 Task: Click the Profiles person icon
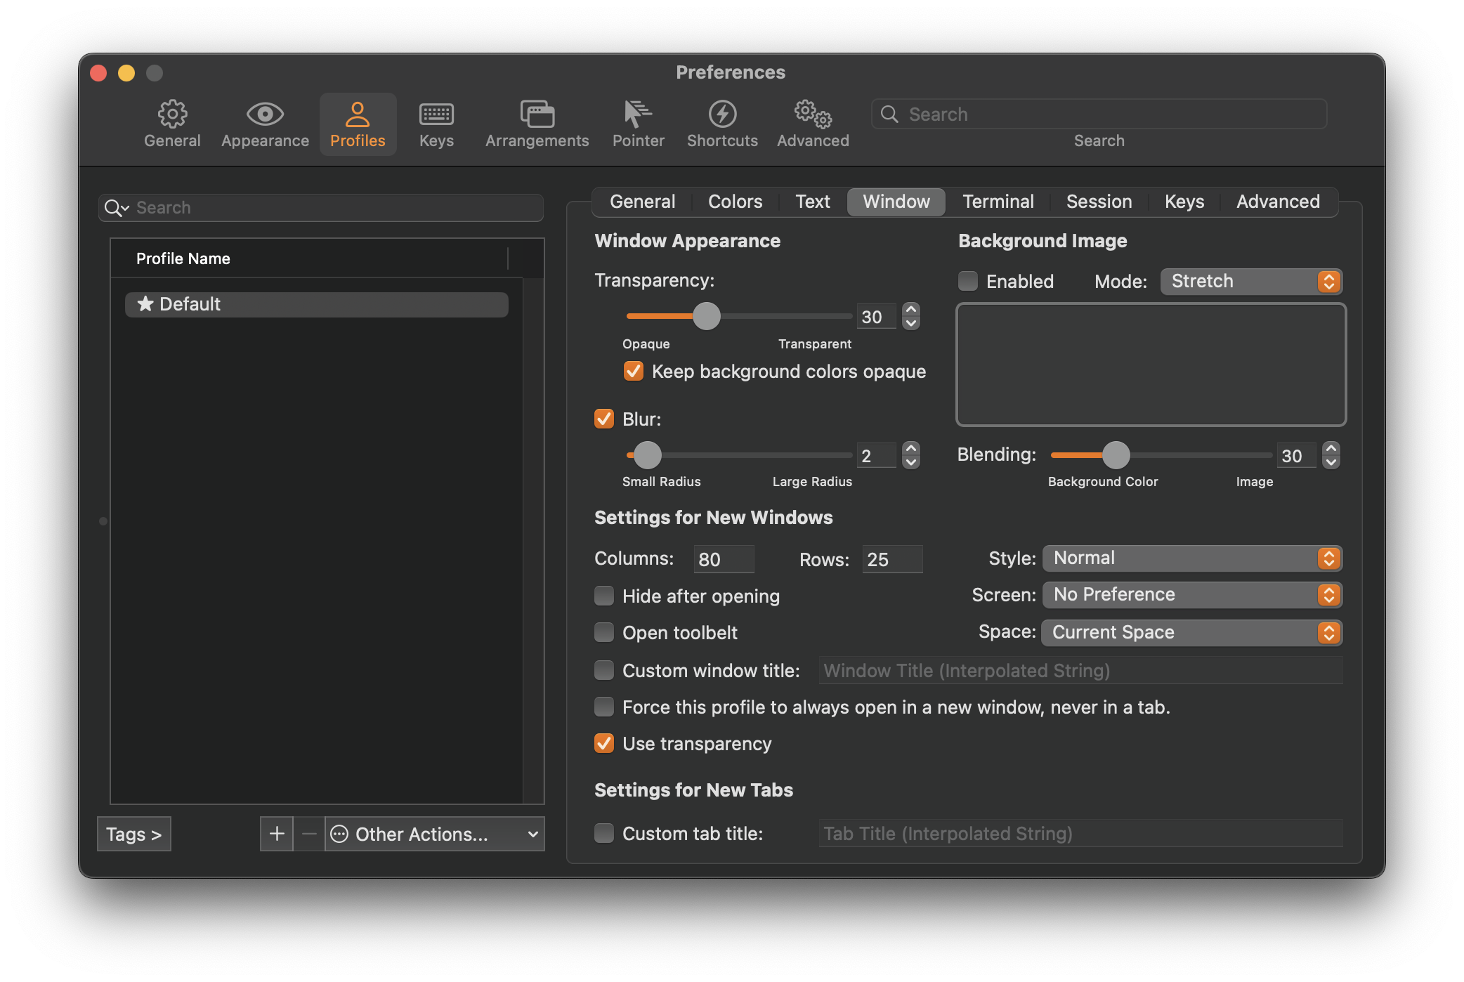click(x=358, y=124)
